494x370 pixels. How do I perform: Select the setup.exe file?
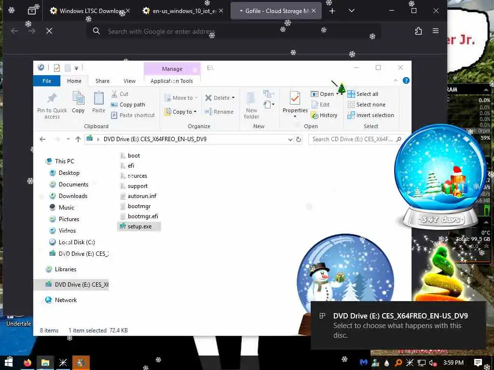point(139,226)
